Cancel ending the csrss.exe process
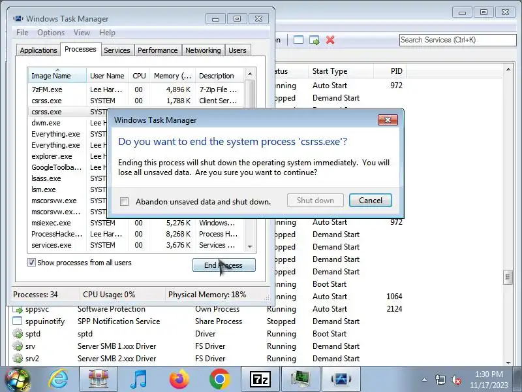The height and width of the screenshot is (392, 522). [370, 201]
